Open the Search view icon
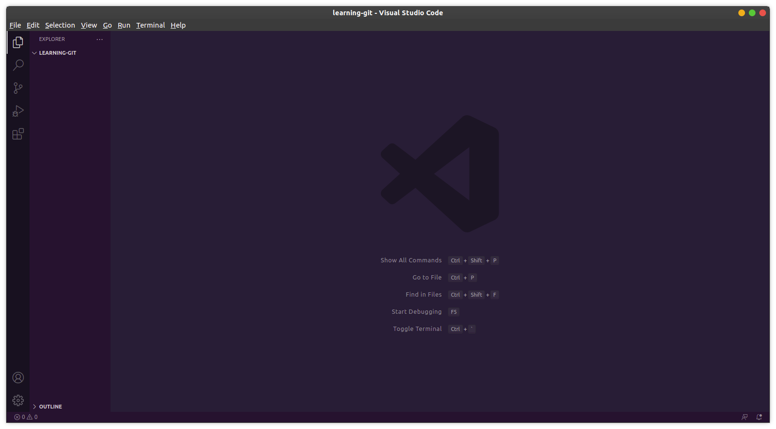Image resolution: width=776 pixels, height=429 pixels. (18, 65)
